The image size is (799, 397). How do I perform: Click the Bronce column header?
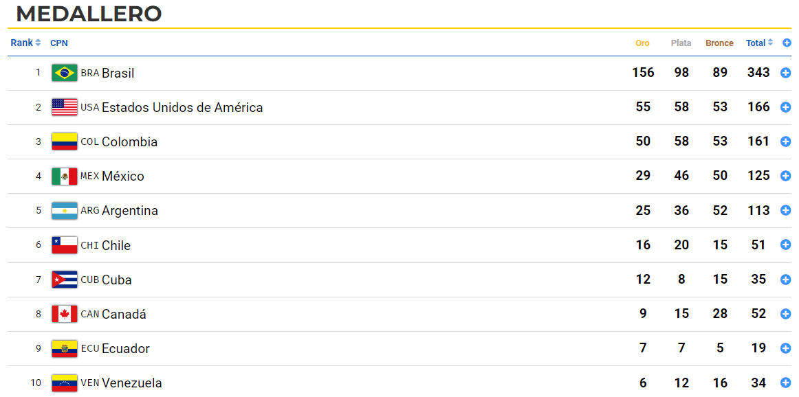(x=719, y=43)
